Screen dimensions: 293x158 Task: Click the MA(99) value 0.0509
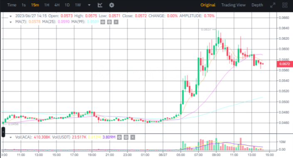[93, 22]
